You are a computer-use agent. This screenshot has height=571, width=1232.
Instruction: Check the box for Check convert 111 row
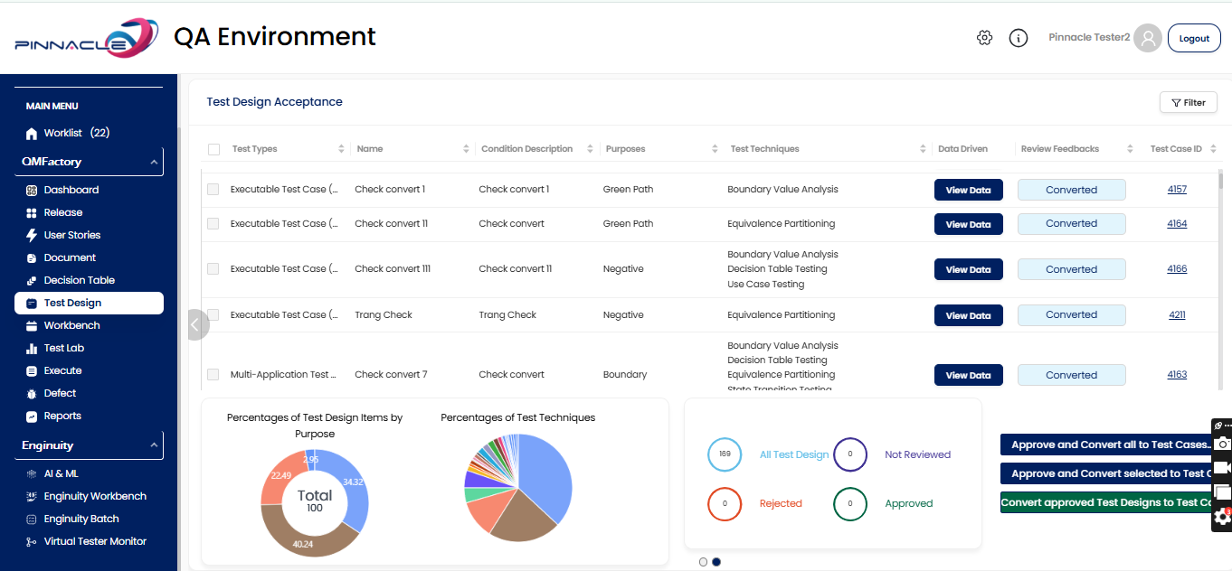(x=213, y=269)
